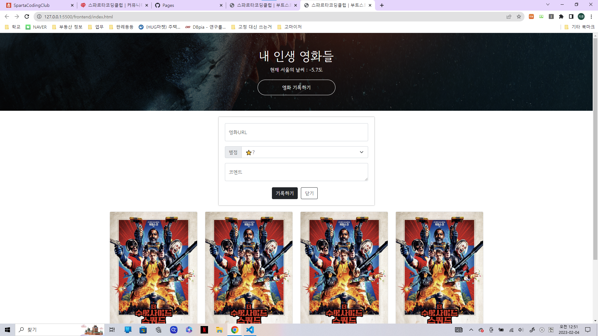
Task: Open the Microsoft Store taskbar icon
Action: [x=143, y=330]
